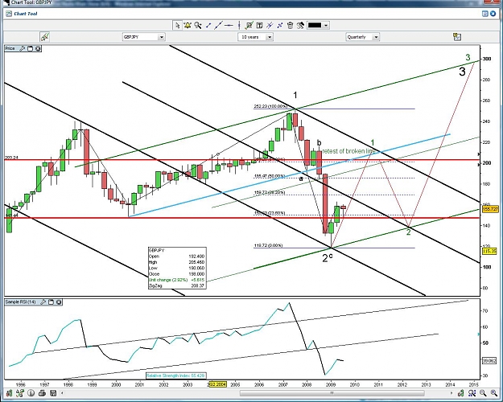Image resolution: width=503 pixels, height=402 pixels.
Task: Click the 'retest of broken line' annotation
Action: click(x=348, y=151)
